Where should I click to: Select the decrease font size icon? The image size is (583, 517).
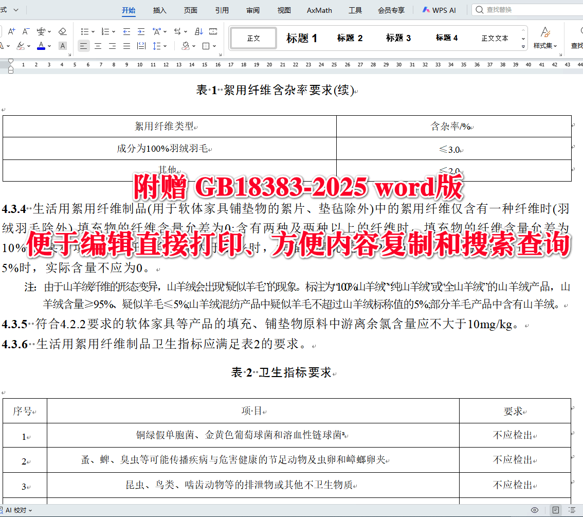coord(25,30)
